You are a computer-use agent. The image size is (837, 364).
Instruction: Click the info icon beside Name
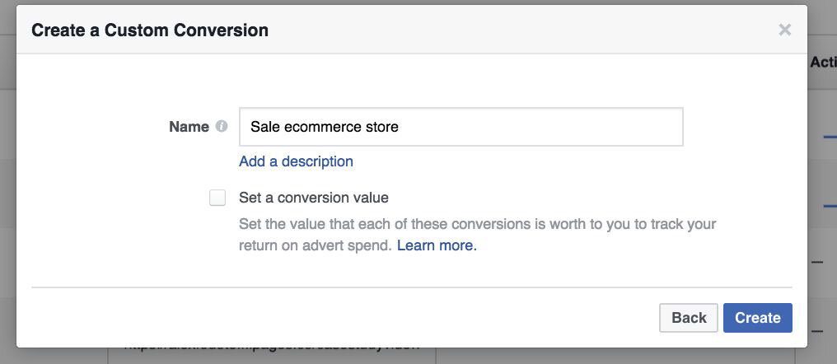pos(222,127)
